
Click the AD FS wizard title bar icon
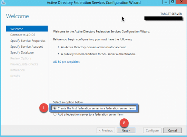coord(3,2)
